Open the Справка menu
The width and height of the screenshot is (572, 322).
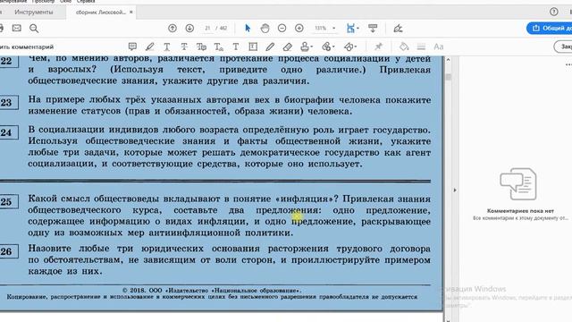click(86, 2)
